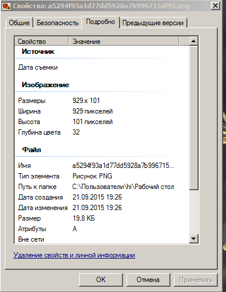Select the Размеры property row
The width and height of the screenshot is (226, 292).
tap(102, 101)
